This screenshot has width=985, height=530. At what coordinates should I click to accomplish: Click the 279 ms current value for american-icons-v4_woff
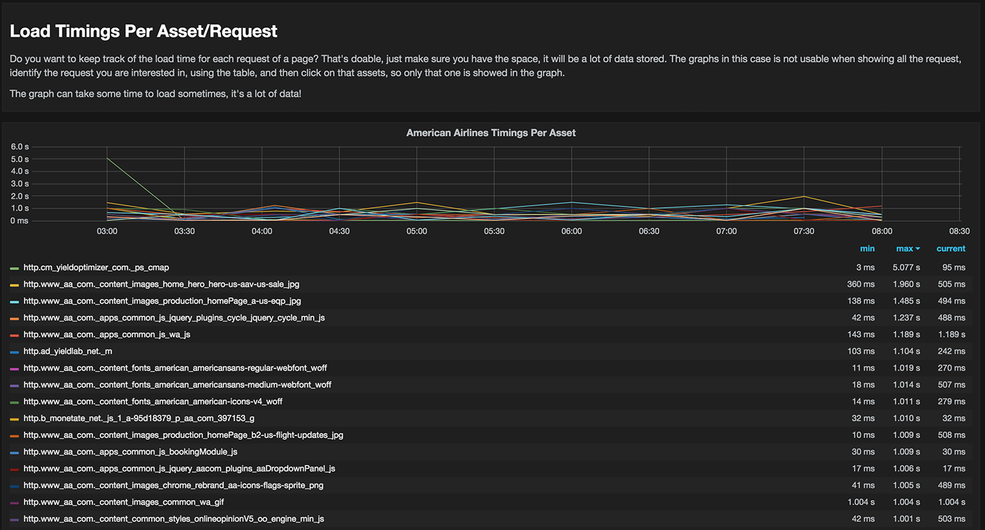[x=950, y=401]
